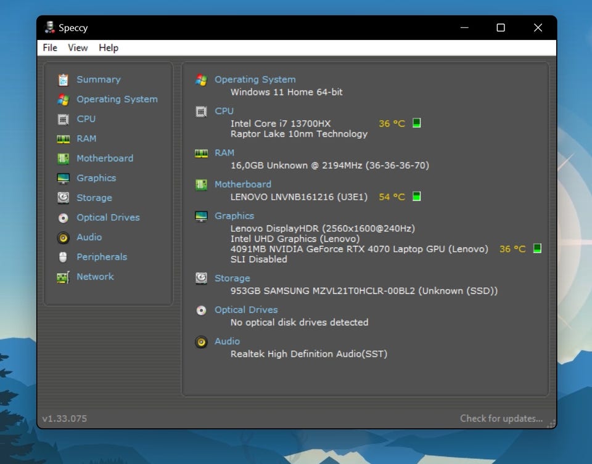
Task: Click the window resize grip corner
Action: [x=552, y=423]
